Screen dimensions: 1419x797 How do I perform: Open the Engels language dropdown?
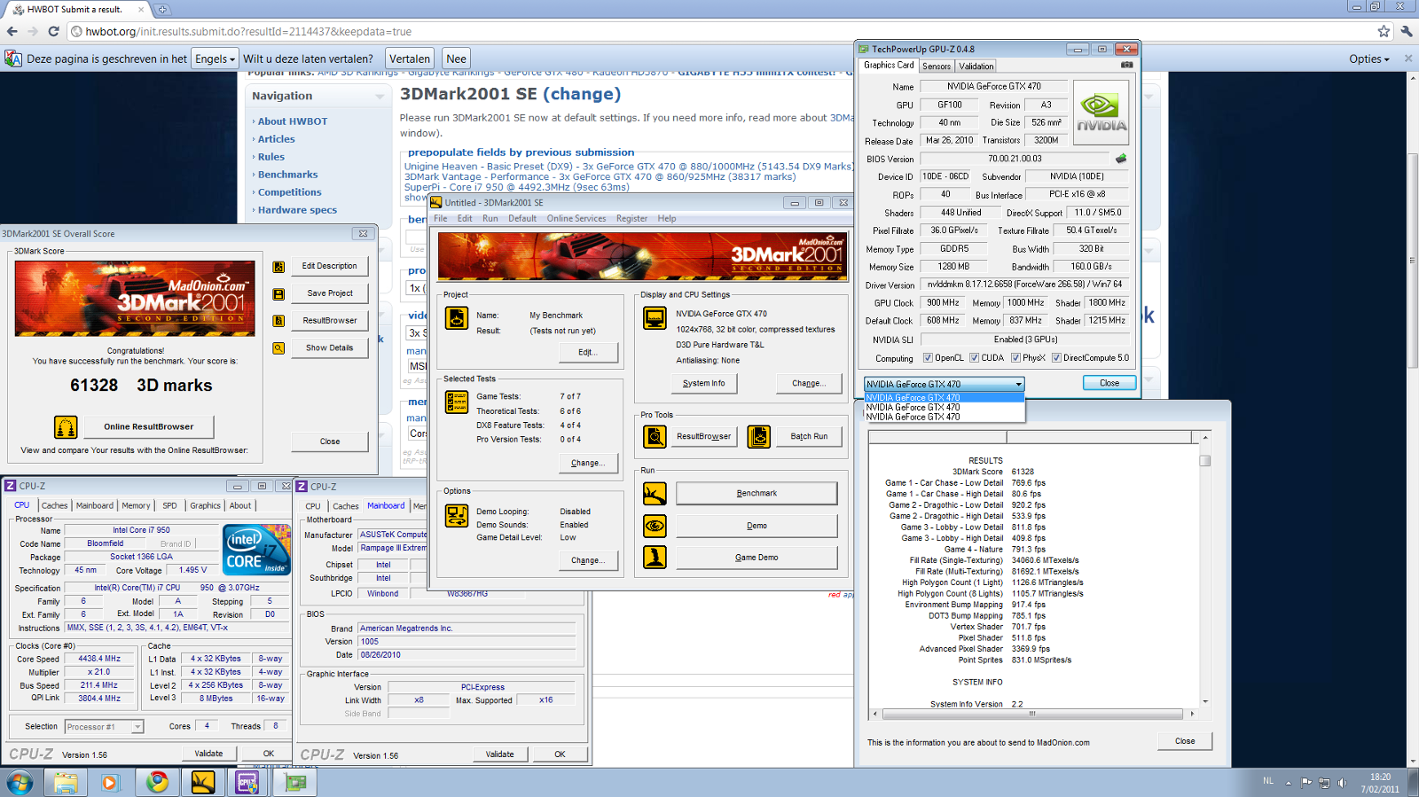pyautogui.click(x=215, y=59)
